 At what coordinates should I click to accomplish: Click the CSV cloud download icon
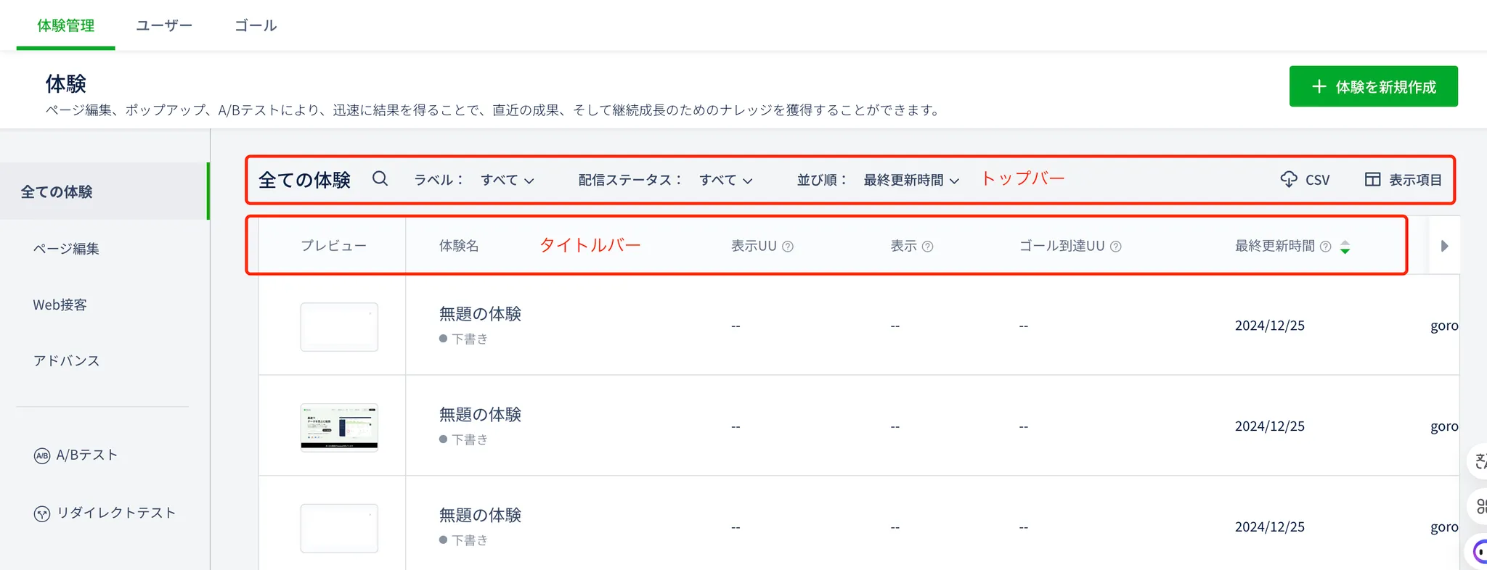click(x=1289, y=179)
